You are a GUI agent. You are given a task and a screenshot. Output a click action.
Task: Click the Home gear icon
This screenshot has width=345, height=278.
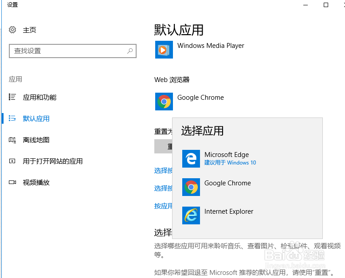12,30
